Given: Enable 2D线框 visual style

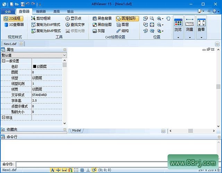Looking at the screenshot, I should pyautogui.click(x=13, y=18).
